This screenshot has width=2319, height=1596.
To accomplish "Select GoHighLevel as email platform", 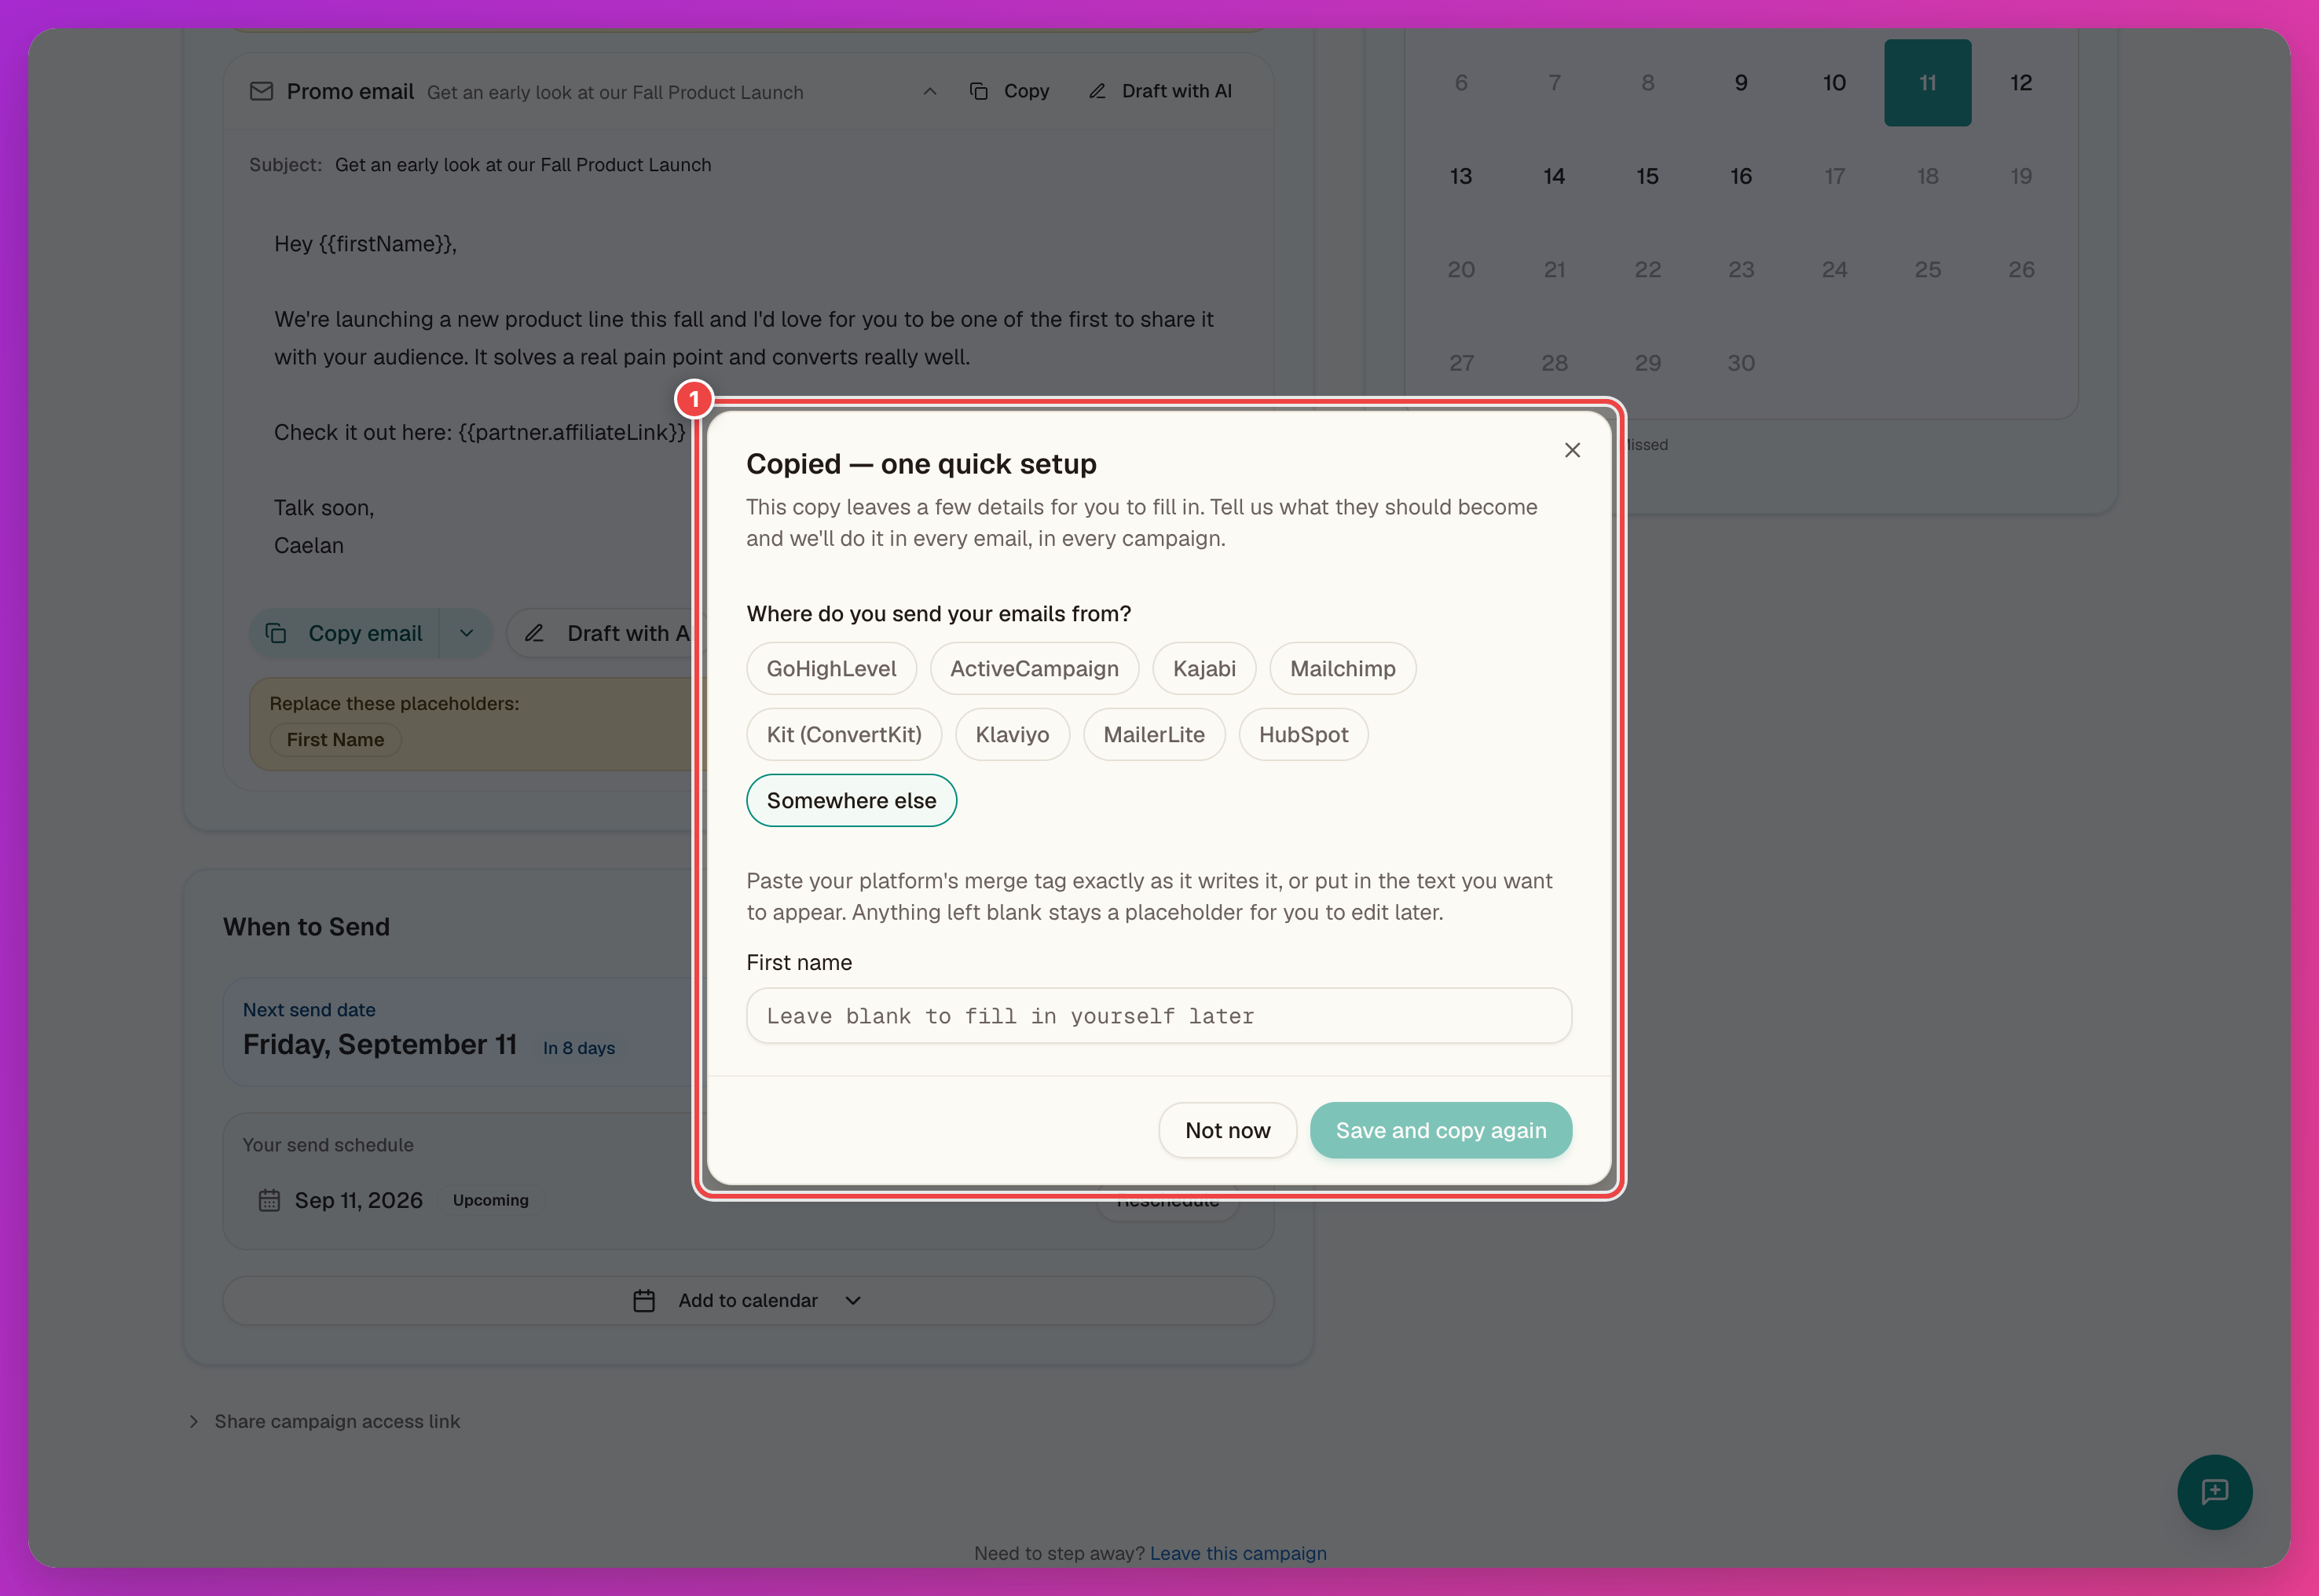I will click(x=831, y=668).
